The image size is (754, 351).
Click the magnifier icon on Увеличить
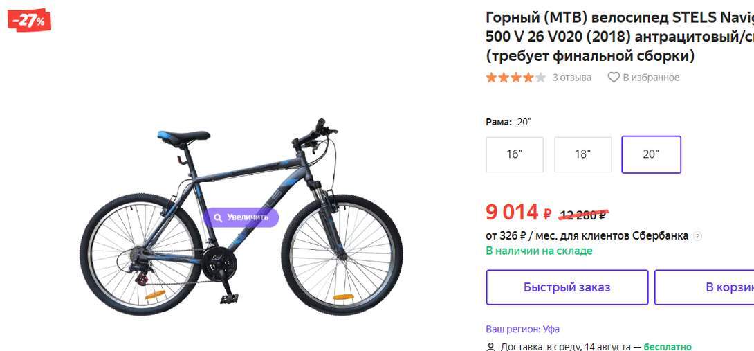pyautogui.click(x=218, y=217)
